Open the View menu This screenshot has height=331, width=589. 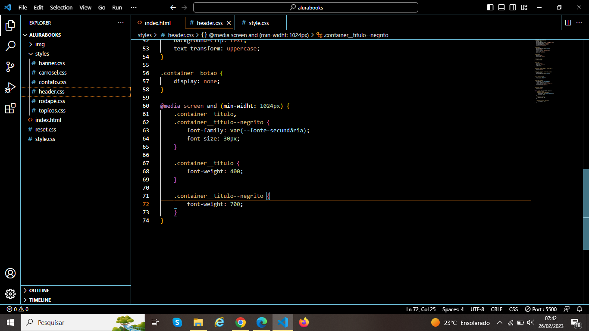click(85, 7)
